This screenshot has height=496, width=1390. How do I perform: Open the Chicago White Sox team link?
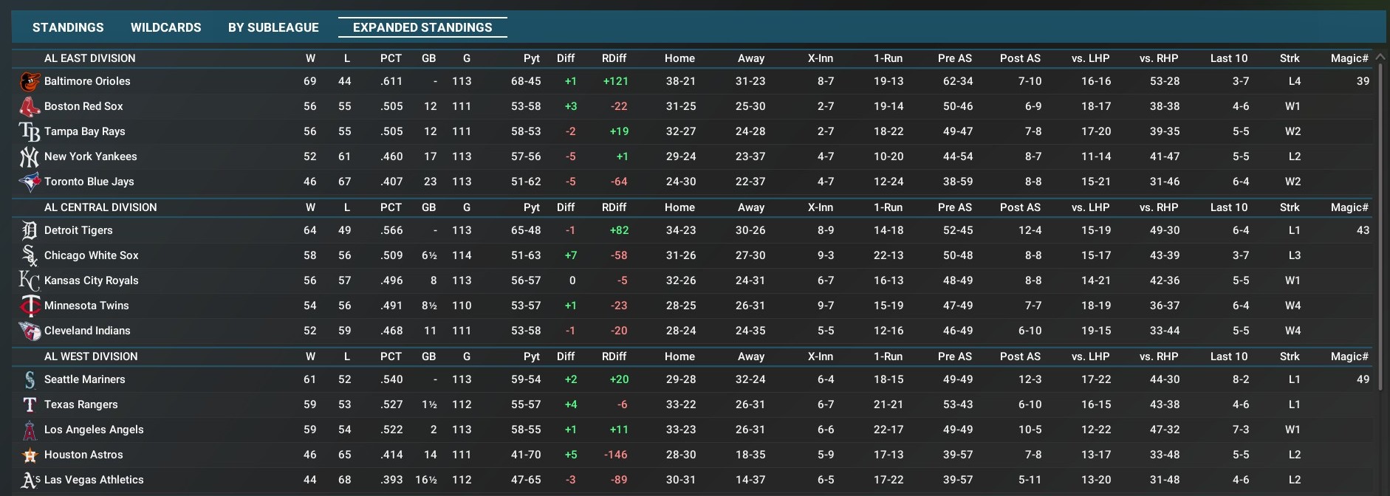92,255
